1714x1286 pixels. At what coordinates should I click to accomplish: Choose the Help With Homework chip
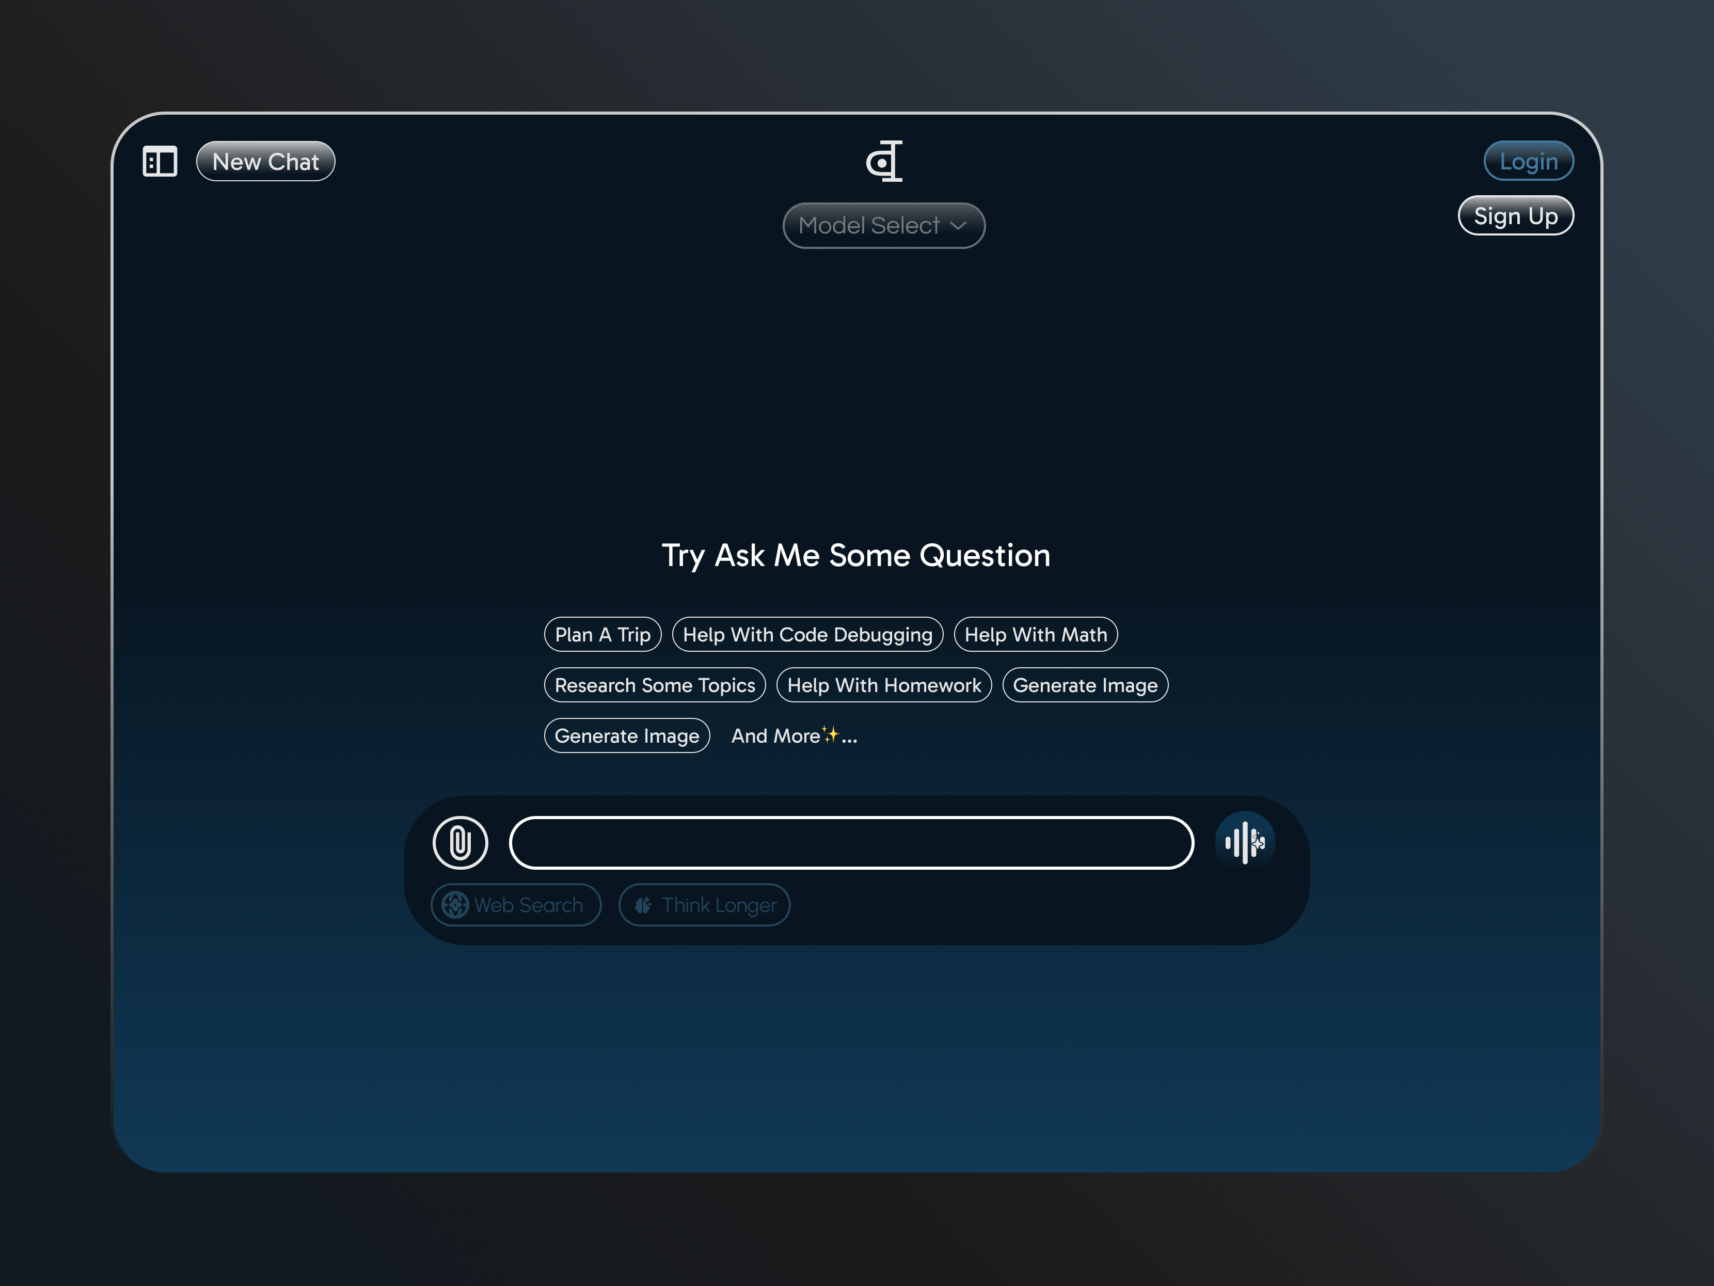[x=884, y=685]
